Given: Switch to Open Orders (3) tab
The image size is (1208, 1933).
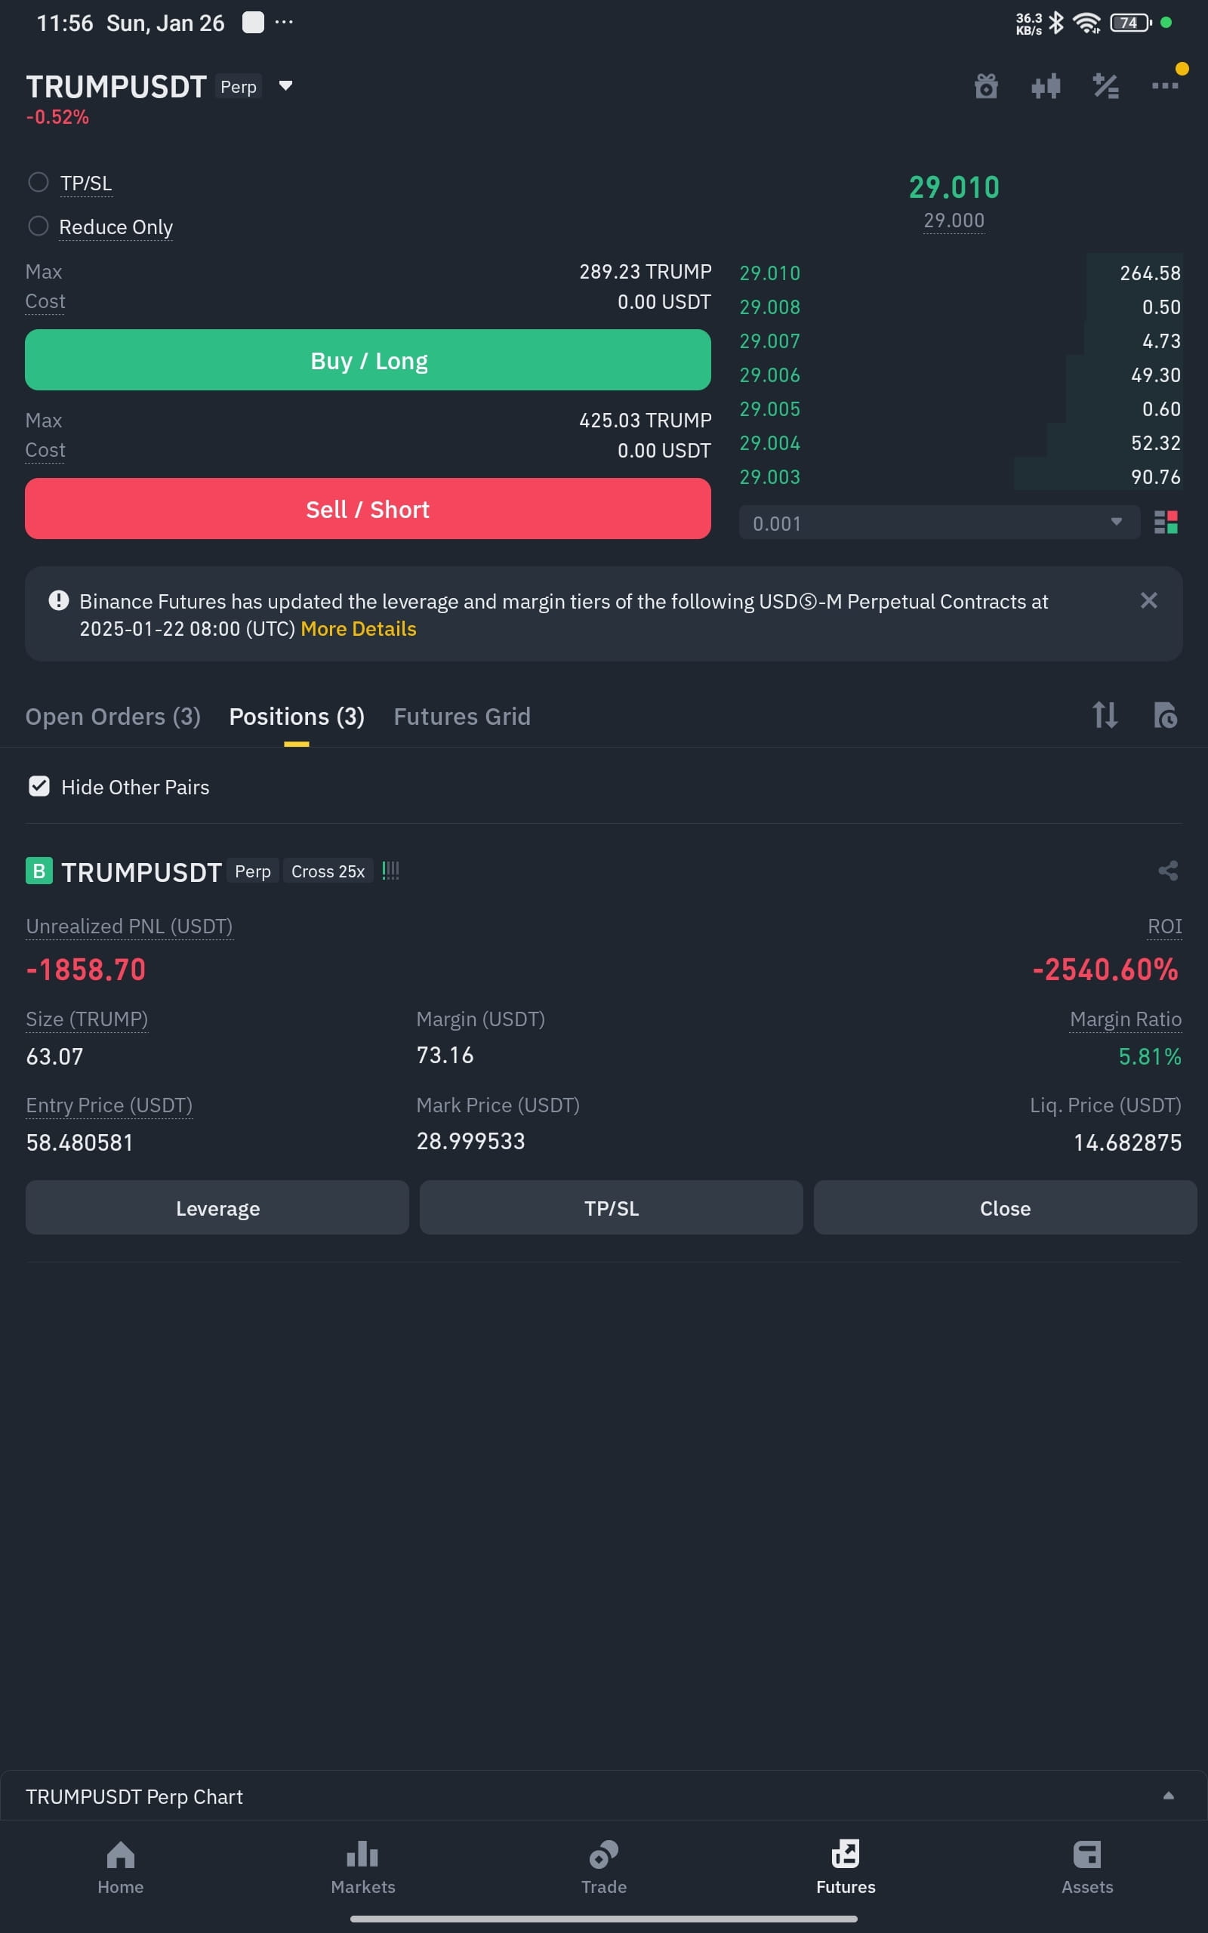Looking at the screenshot, I should [x=112, y=717].
